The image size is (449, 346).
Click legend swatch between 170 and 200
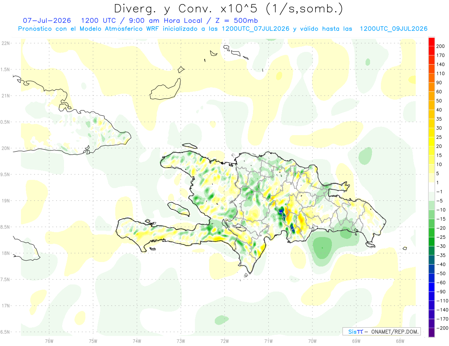click(x=431, y=50)
